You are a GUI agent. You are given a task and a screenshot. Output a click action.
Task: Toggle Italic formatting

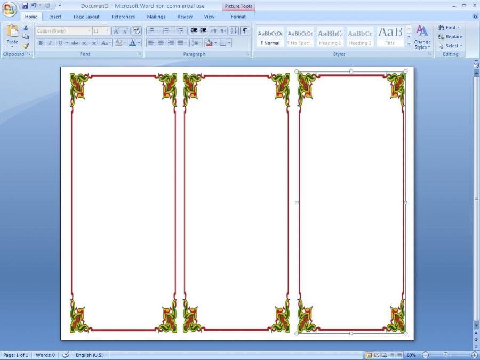(50, 43)
